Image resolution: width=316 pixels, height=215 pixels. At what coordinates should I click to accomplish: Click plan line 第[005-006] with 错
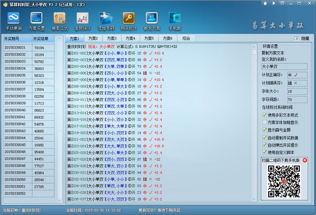click(114, 73)
